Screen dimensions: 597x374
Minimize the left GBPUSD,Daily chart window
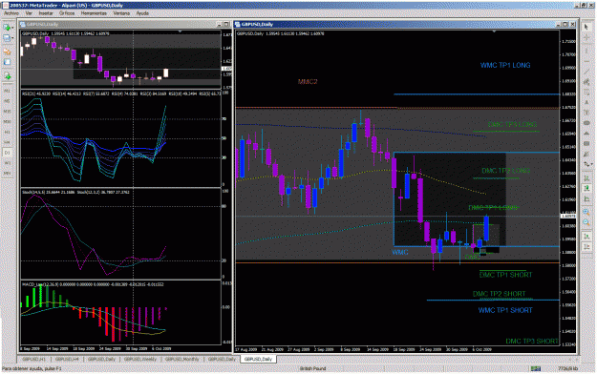click(x=220, y=24)
